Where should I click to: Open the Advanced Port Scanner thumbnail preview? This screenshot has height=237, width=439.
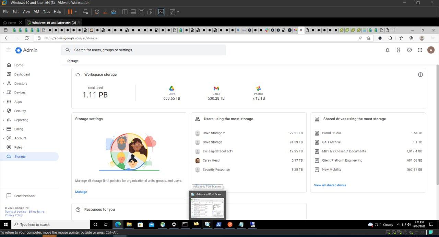tap(207, 205)
